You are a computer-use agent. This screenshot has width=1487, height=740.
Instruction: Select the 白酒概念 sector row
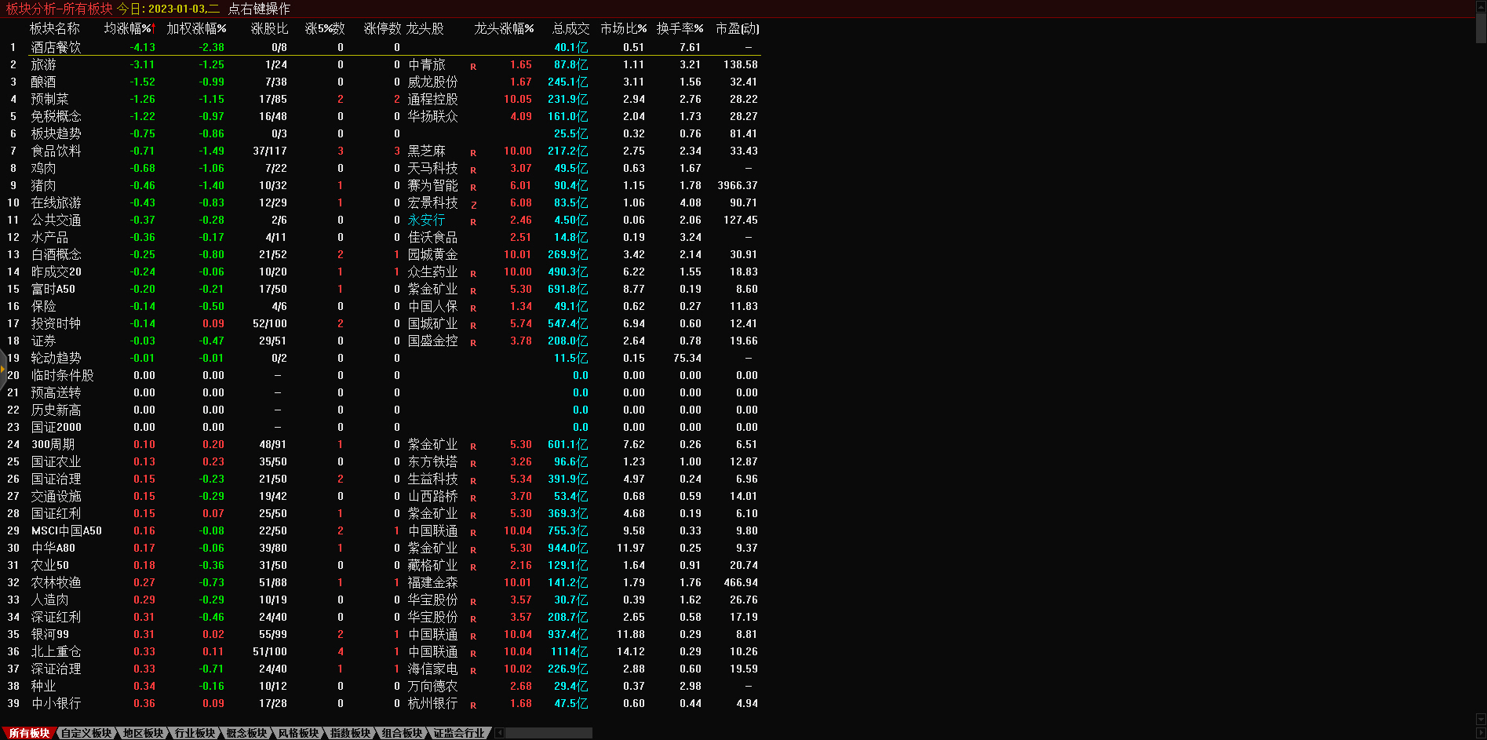pyautogui.click(x=56, y=255)
